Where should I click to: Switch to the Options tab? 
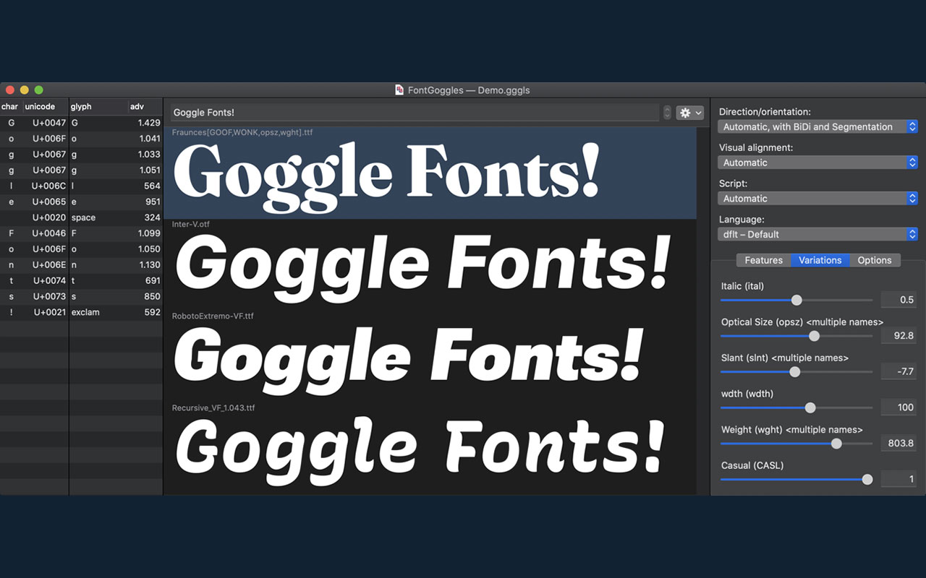[x=875, y=260]
